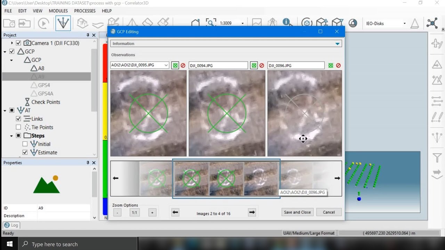Enable the Tie Points checkbox

click(x=18, y=127)
